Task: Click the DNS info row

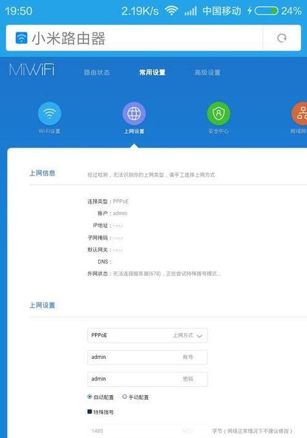Action: click(x=105, y=262)
